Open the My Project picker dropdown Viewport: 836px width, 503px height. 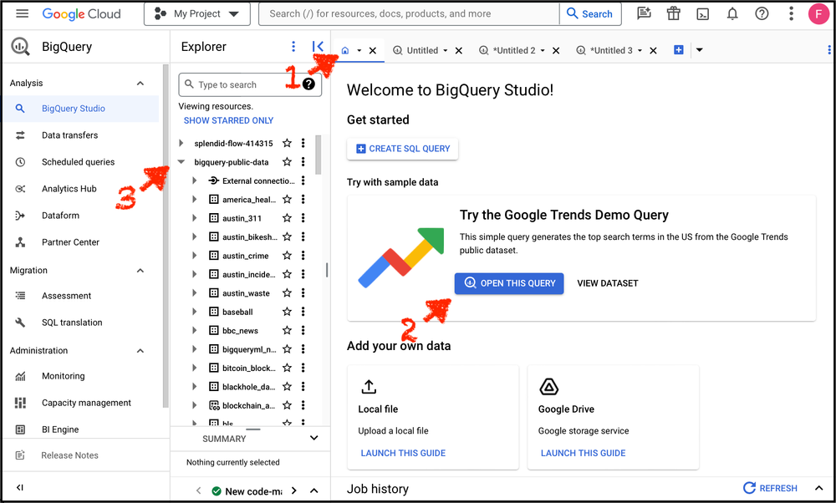click(197, 13)
